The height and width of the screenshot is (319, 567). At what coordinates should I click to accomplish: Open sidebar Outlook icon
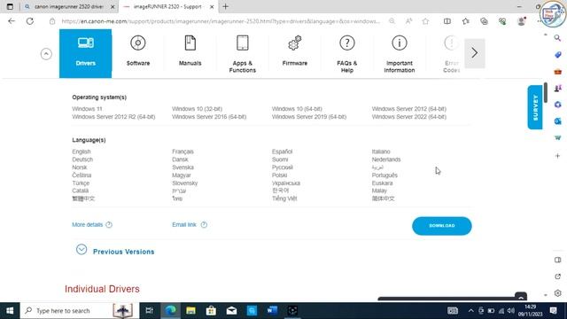click(557, 121)
